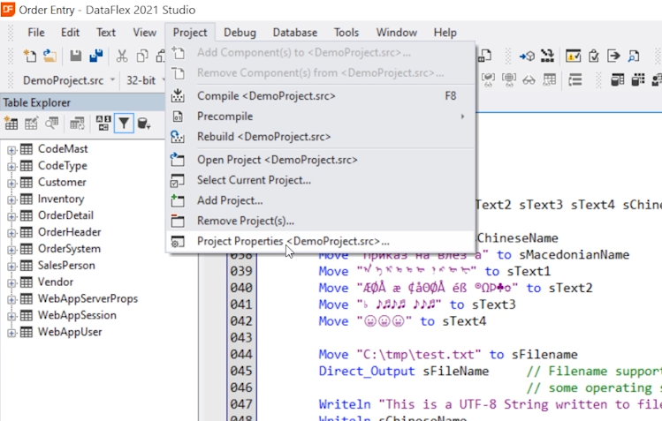
Task: Expand the OrderHeader table node
Action: pyautogui.click(x=11, y=233)
